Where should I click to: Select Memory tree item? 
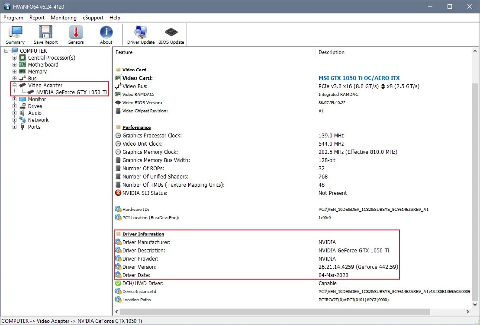(37, 72)
